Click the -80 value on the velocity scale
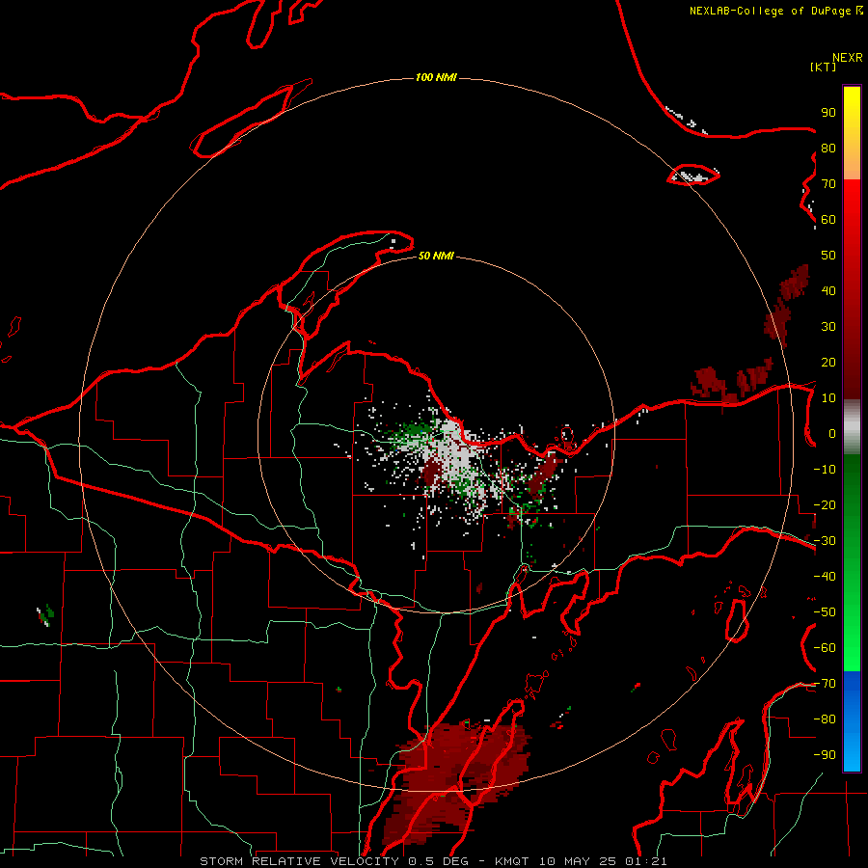The image size is (868, 868). pyautogui.click(x=825, y=719)
